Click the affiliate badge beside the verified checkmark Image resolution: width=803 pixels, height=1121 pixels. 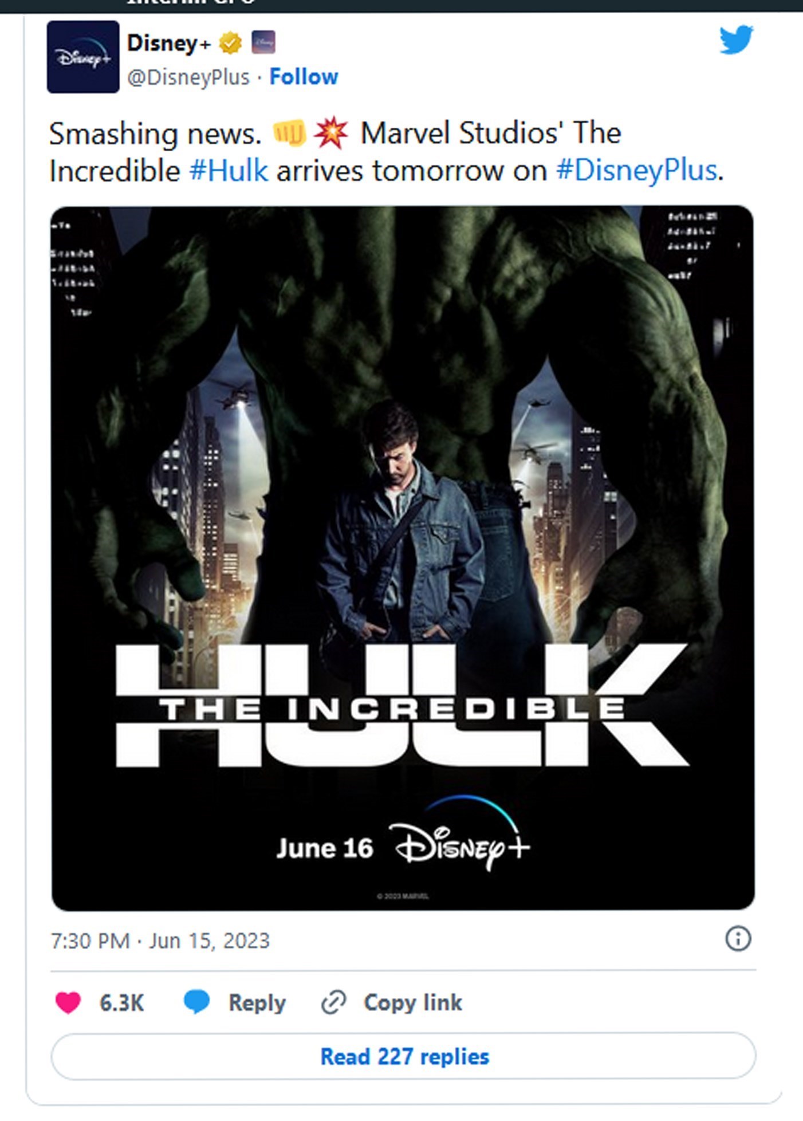263,42
